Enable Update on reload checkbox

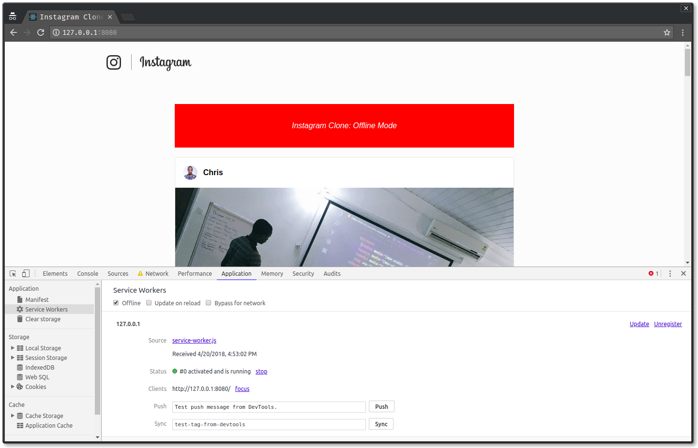click(149, 303)
